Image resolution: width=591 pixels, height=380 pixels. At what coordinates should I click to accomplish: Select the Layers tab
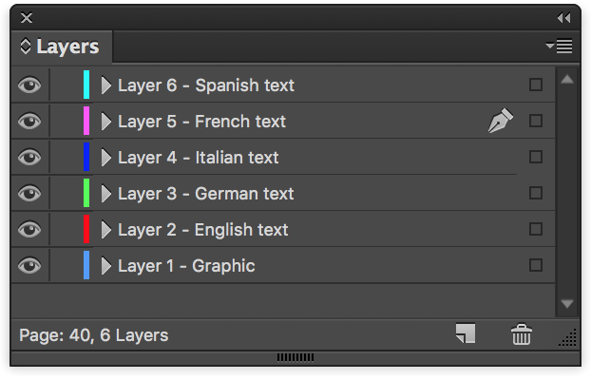67,47
